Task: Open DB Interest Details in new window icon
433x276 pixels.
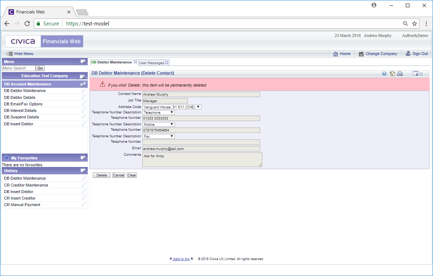Action: coord(83,111)
